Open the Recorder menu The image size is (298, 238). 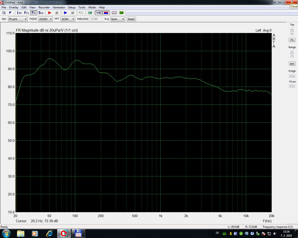(x=44, y=7)
